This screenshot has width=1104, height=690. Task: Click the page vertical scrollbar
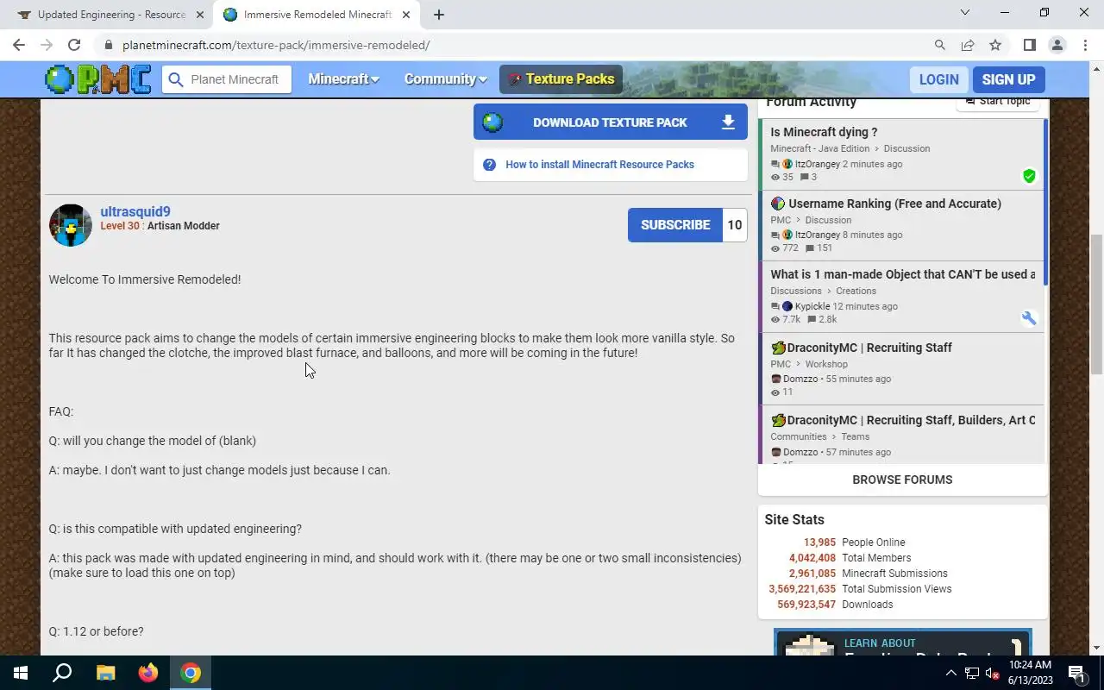1097,304
